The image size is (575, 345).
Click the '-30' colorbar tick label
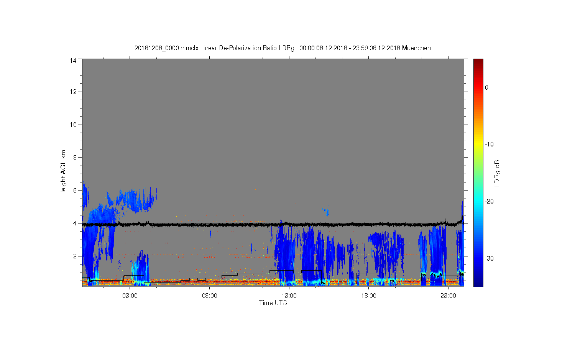pos(489,258)
